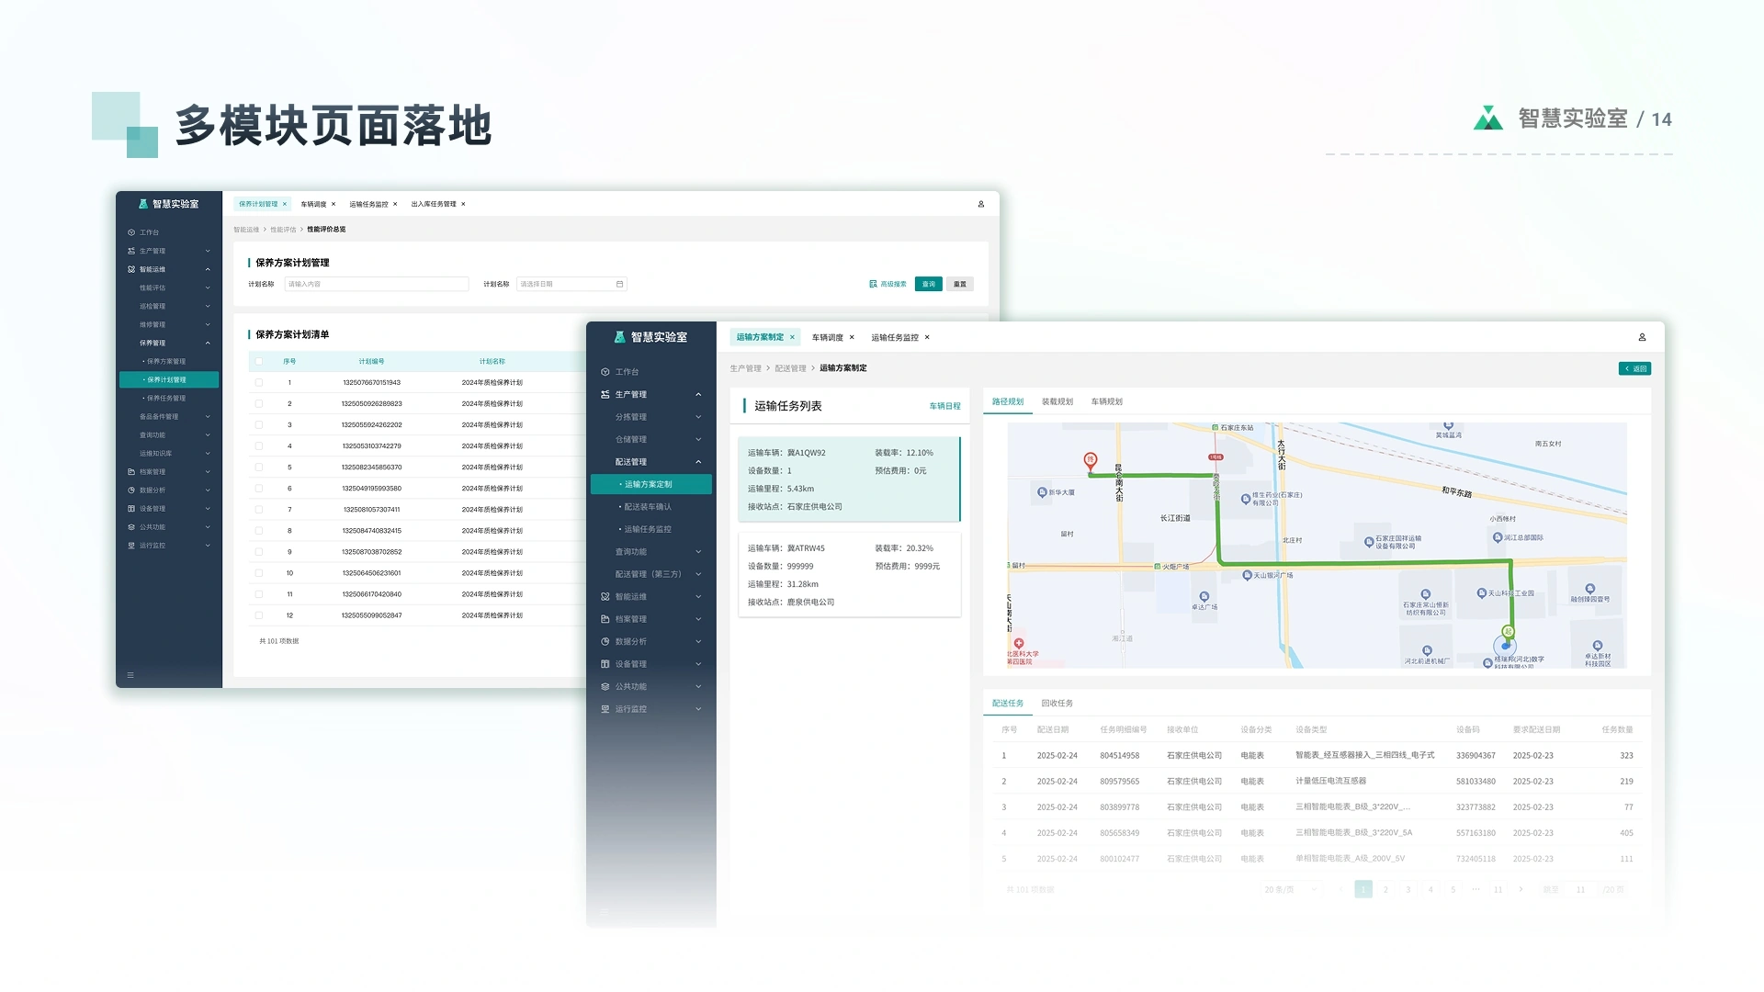Click 工作台 icon in front window sidebar
The height and width of the screenshot is (992, 1764).
[605, 372]
